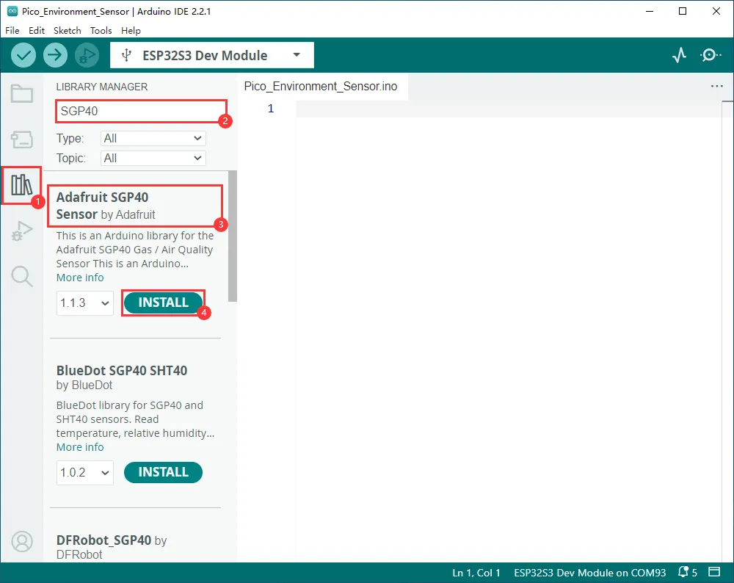
Task: Click the SGP40 library search field
Action: (x=141, y=111)
